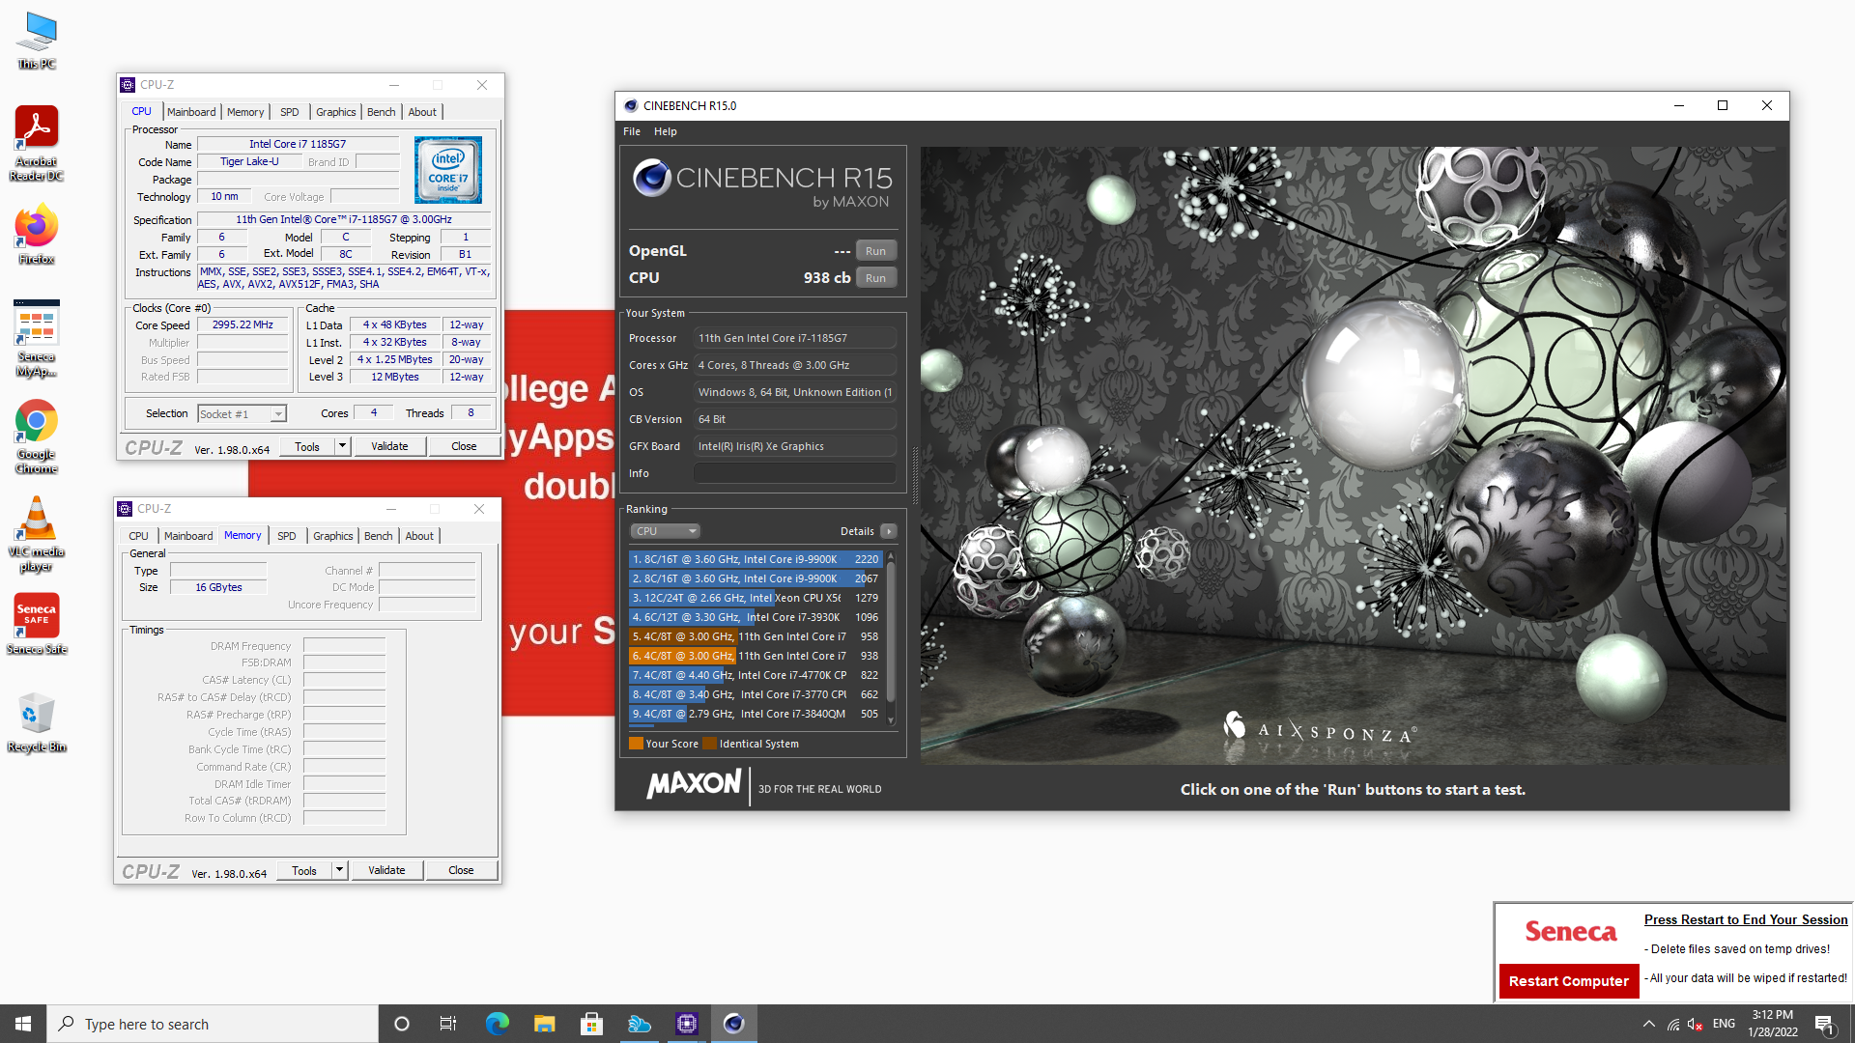Screen dimensions: 1855x1043
Task: Select ranking row 9 Core i7-3840QM
Action: coord(755,714)
